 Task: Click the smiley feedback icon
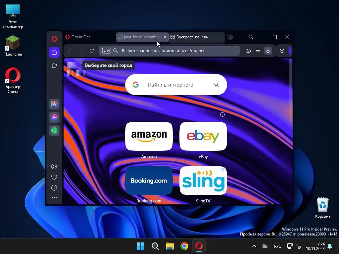pos(222,114)
